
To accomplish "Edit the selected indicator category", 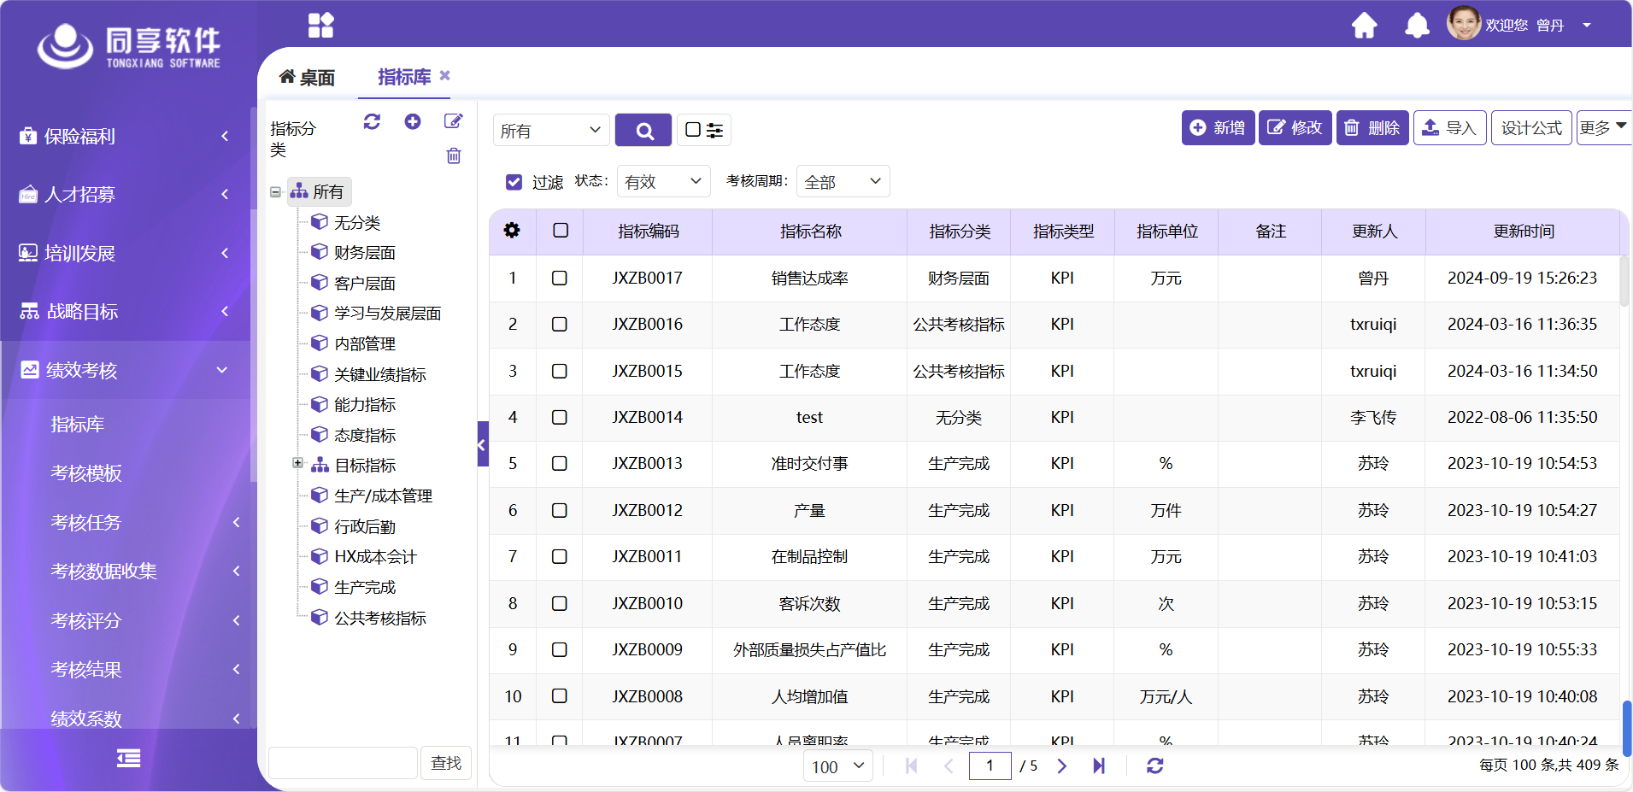I will click(x=454, y=121).
